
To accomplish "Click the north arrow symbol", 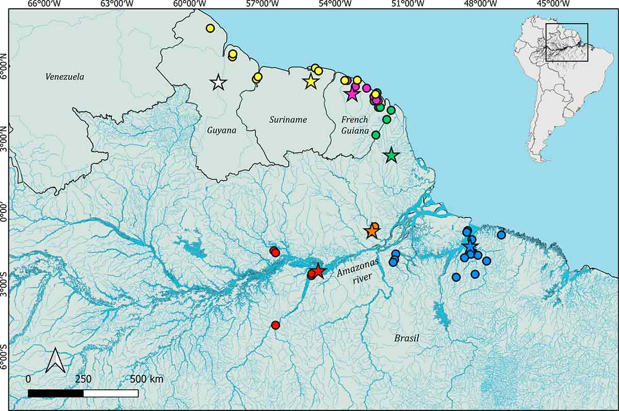I will tap(55, 360).
